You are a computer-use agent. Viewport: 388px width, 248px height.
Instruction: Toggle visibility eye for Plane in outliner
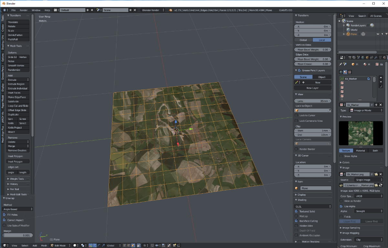pos(378,34)
